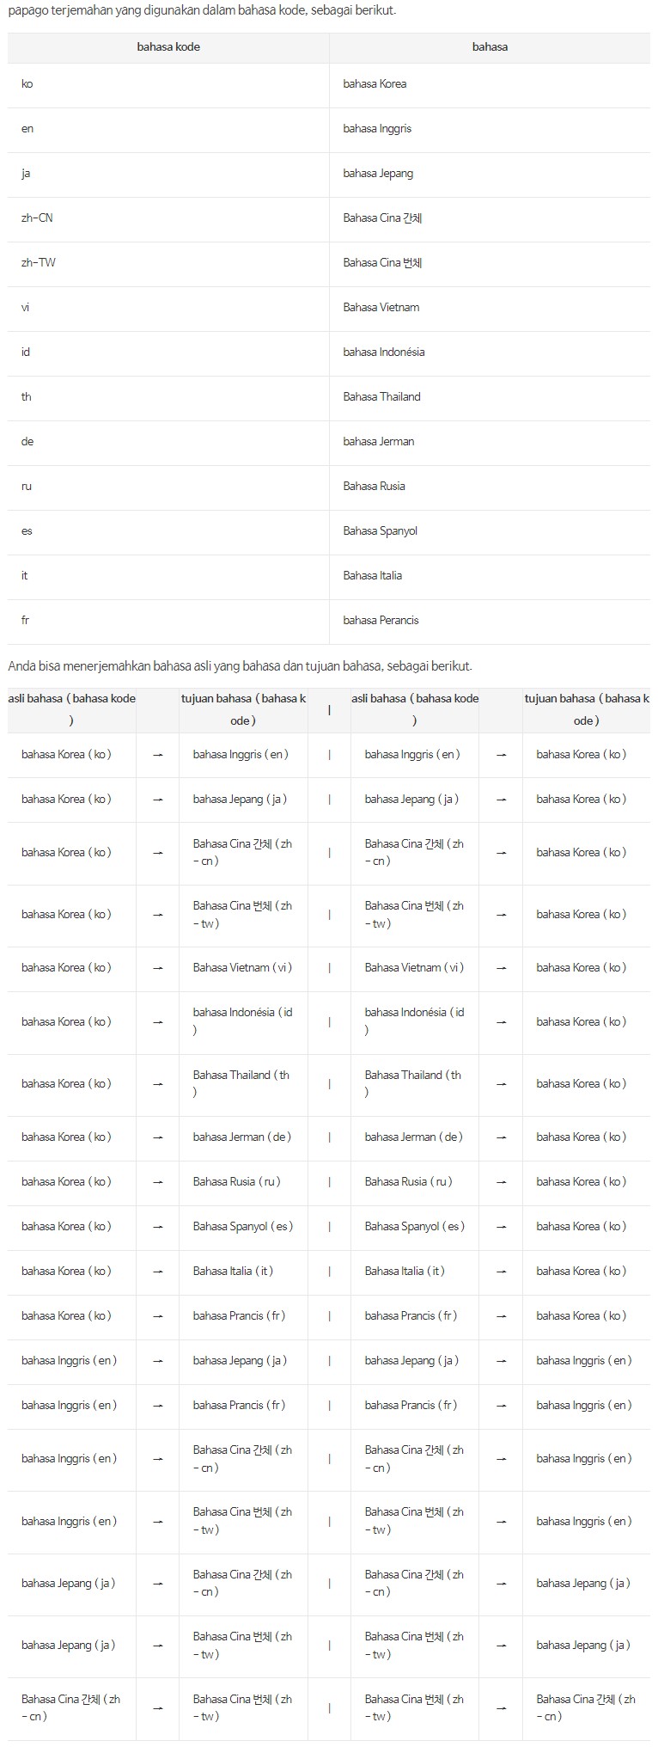Select the "th" language code cell
This screenshot has width=658, height=1753.
tap(27, 397)
